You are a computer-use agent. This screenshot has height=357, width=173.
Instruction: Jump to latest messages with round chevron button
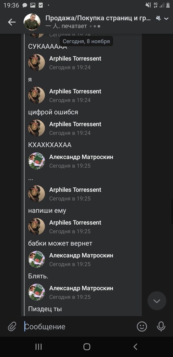(157, 301)
